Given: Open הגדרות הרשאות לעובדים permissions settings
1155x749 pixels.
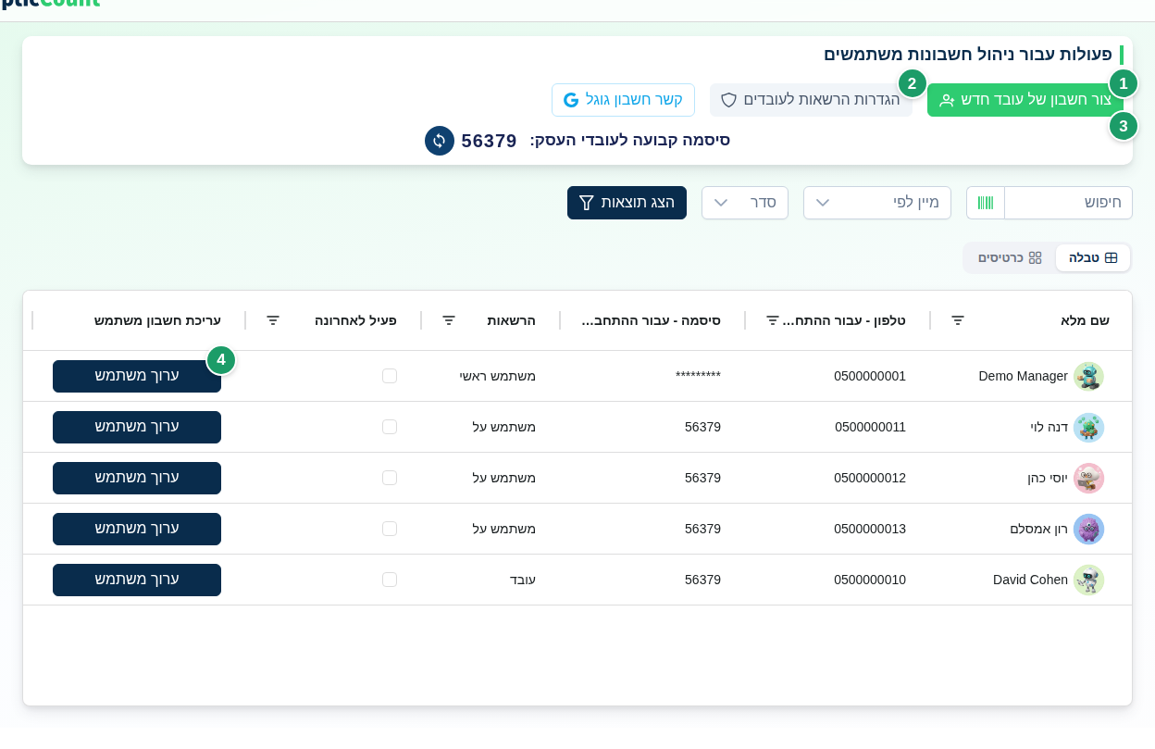Looking at the screenshot, I should coord(811,100).
